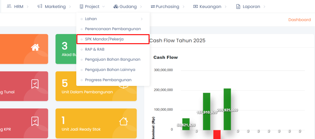Click the Purchasing exchange arrows icon
Viewport: 315px width, 139px height.
(x=153, y=6)
